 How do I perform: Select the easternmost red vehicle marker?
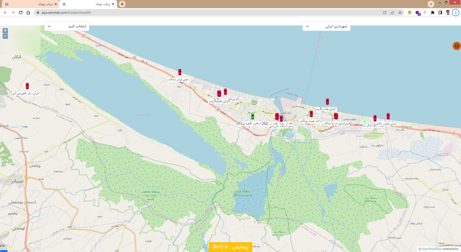pos(388,116)
